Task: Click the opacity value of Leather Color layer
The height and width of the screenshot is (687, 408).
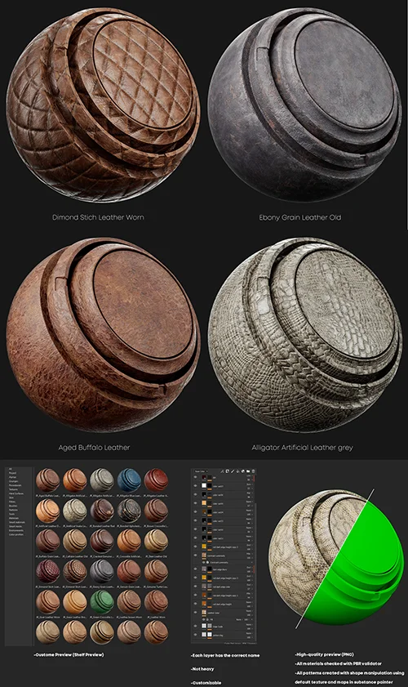Action: click(x=250, y=615)
